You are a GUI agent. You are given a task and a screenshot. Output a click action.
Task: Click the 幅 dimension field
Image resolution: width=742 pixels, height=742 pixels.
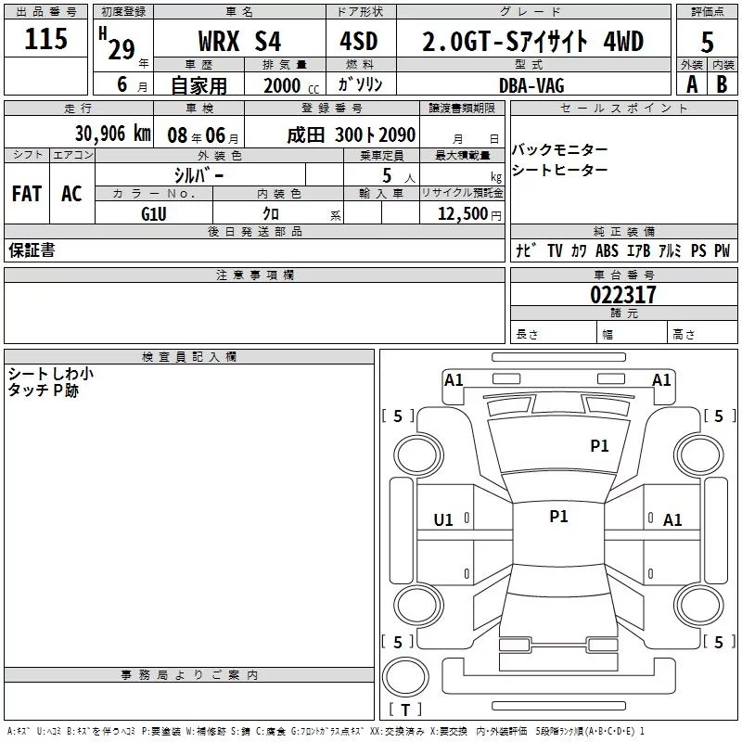(632, 332)
